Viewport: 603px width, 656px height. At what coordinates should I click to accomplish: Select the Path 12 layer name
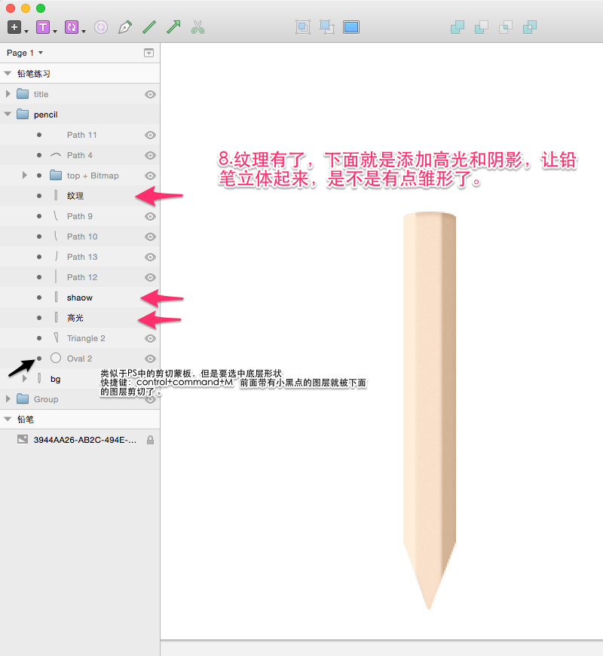[x=82, y=277]
